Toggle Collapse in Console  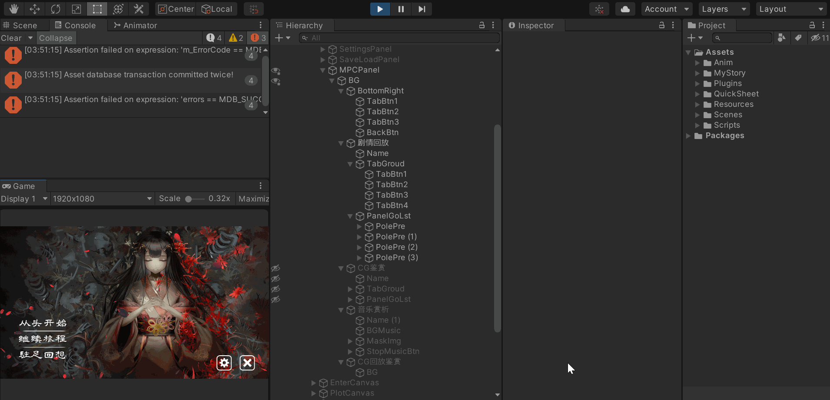click(x=56, y=38)
